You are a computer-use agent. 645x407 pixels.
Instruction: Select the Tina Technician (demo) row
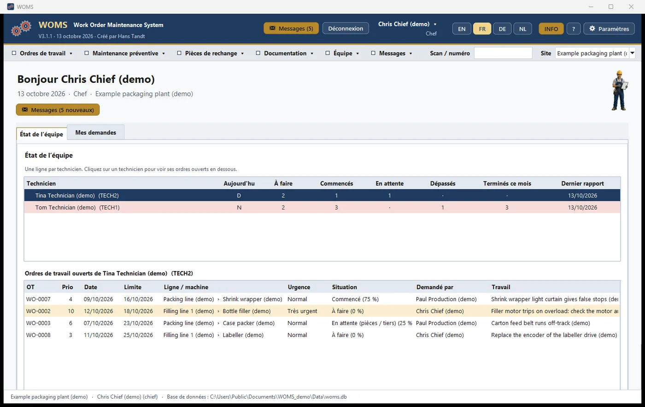point(322,196)
